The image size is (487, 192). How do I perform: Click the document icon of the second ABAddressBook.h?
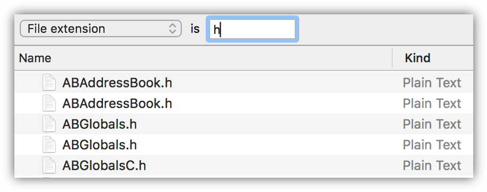[x=49, y=103]
